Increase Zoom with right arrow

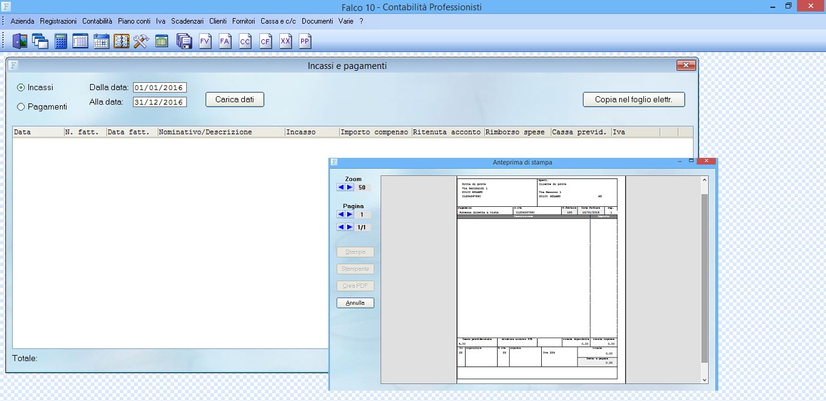pos(350,187)
